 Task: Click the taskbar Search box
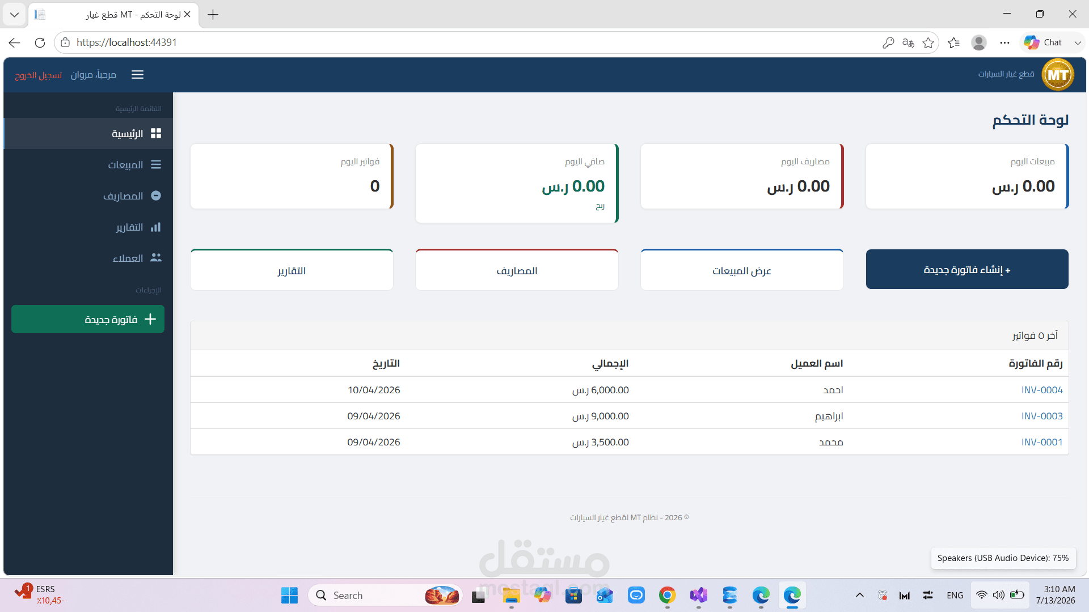pos(386,596)
